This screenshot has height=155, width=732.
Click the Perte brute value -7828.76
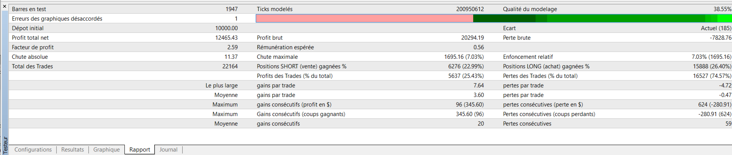tap(721, 38)
